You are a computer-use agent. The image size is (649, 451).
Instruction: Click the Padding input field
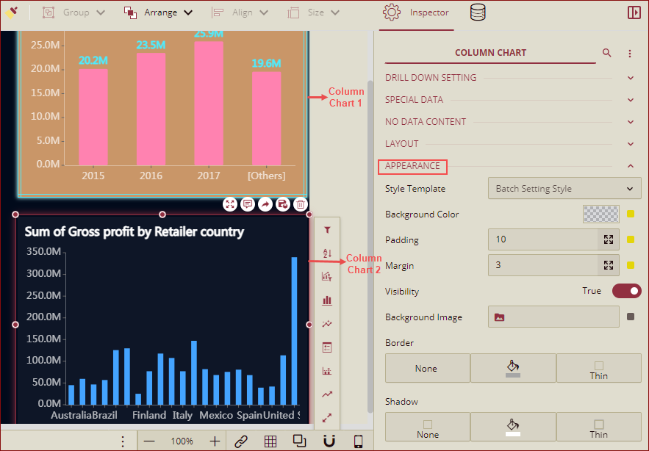pos(544,239)
